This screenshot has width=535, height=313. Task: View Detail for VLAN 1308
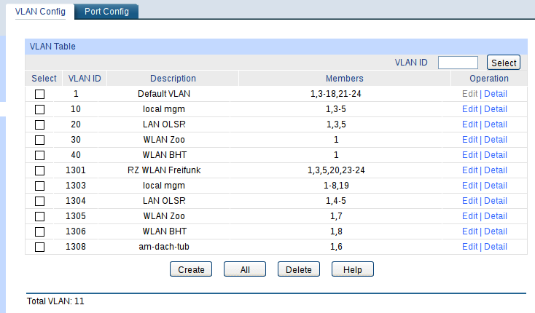coord(496,247)
